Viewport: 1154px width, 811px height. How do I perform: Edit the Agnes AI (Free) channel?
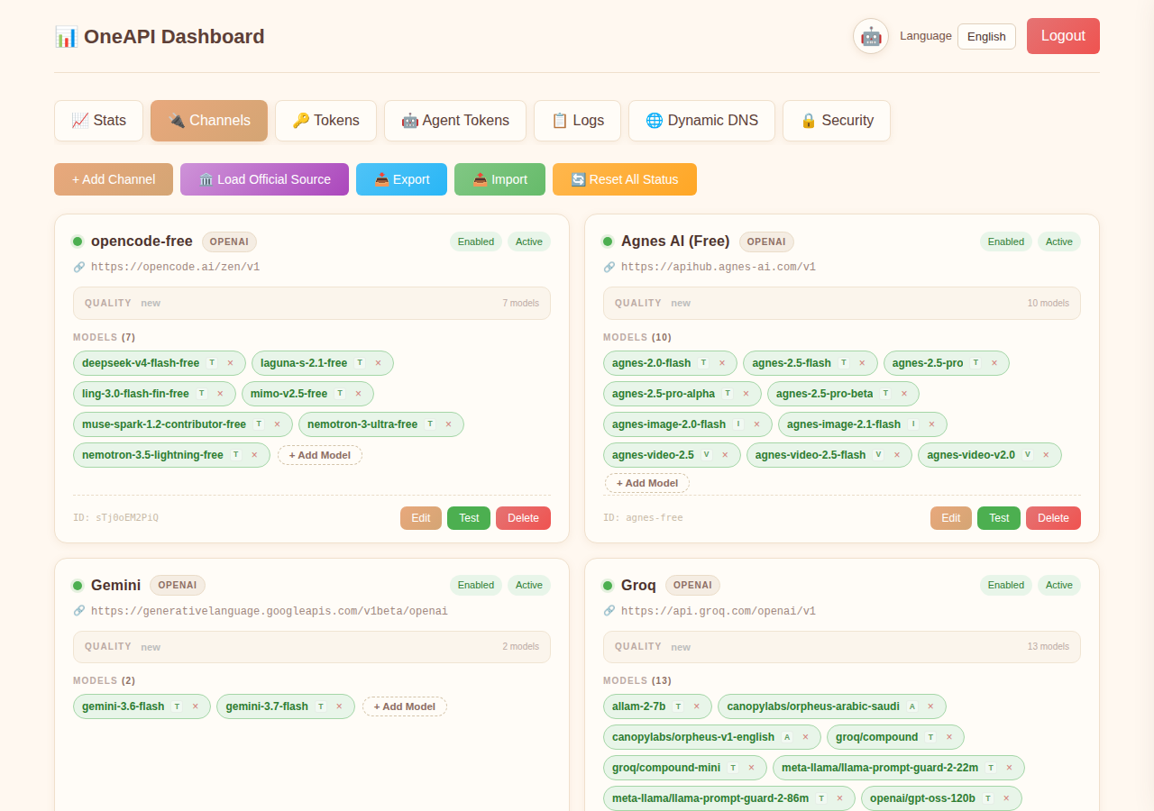click(x=951, y=518)
